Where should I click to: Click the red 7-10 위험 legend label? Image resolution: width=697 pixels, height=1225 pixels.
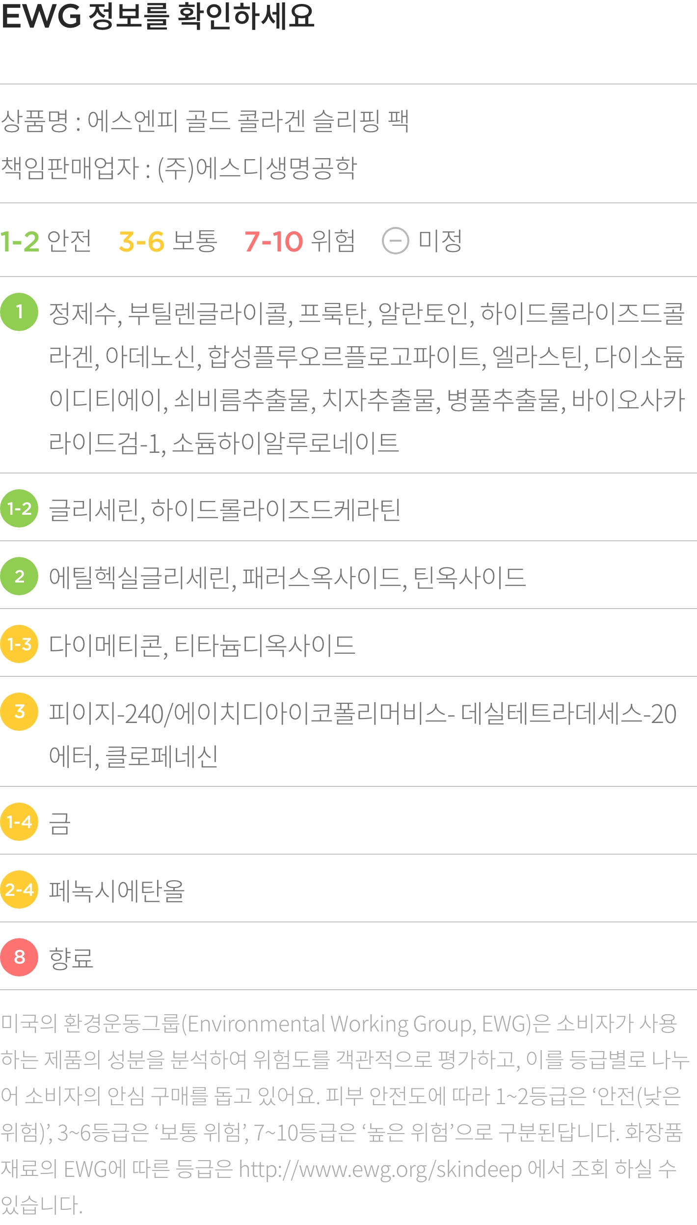coord(299,241)
